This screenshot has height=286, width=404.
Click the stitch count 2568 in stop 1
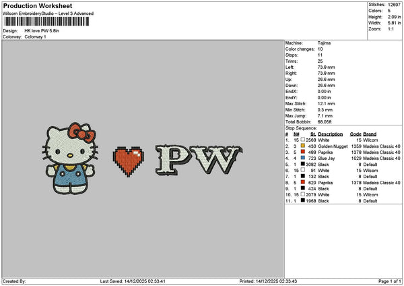(x=310, y=140)
